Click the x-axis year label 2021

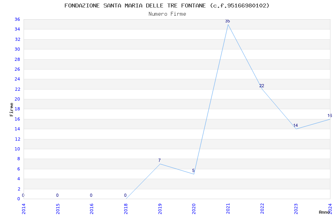click(228, 209)
